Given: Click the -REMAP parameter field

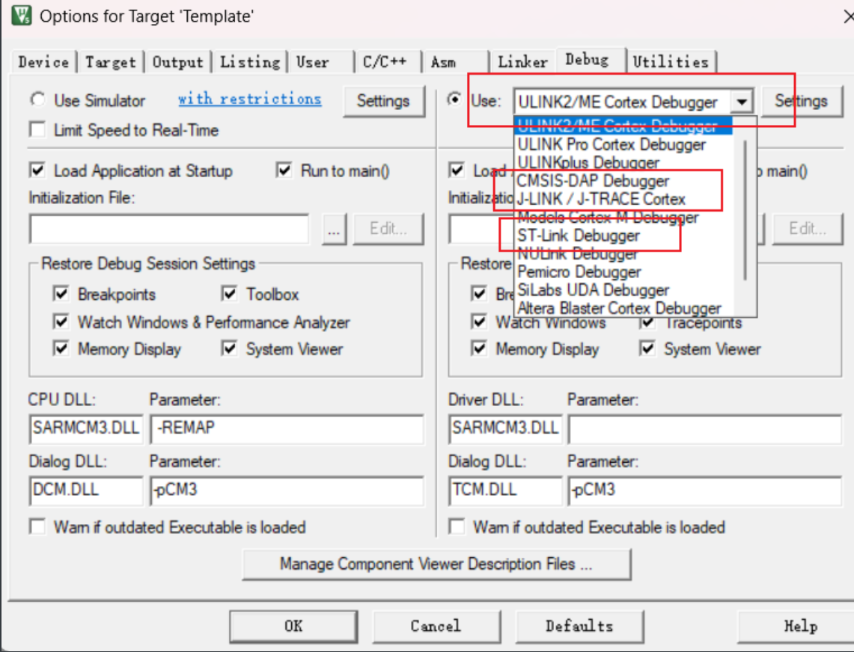Looking at the screenshot, I should [x=287, y=428].
